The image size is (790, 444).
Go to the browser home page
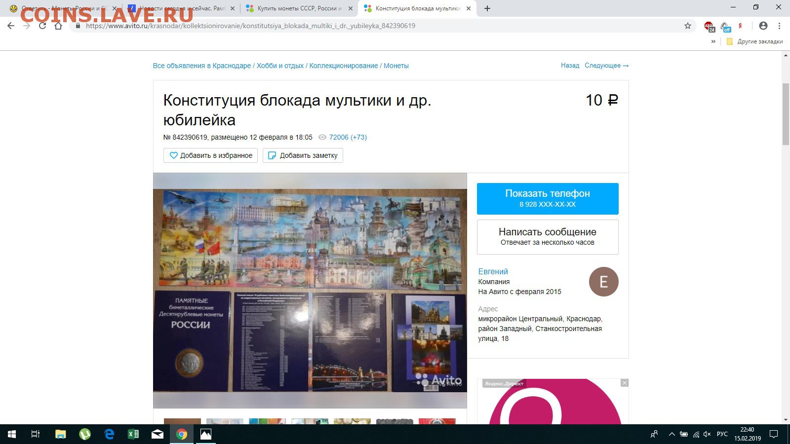58,26
